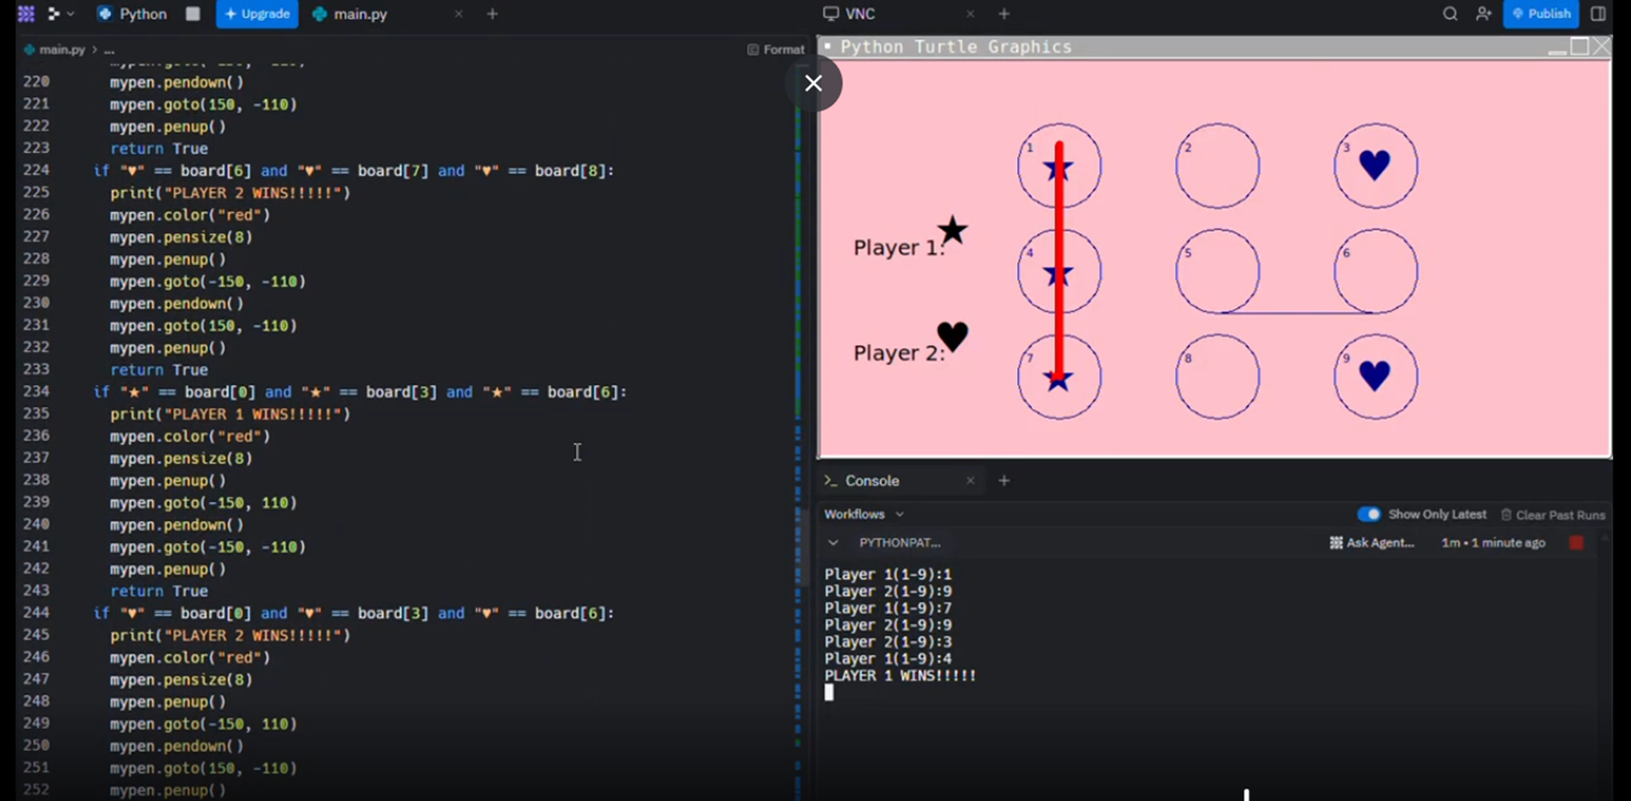1631x801 pixels.
Task: Open the tools dropdown next to the home icon
Action: (60, 14)
